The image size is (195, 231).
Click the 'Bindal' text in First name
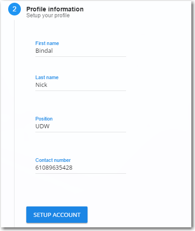(x=44, y=51)
